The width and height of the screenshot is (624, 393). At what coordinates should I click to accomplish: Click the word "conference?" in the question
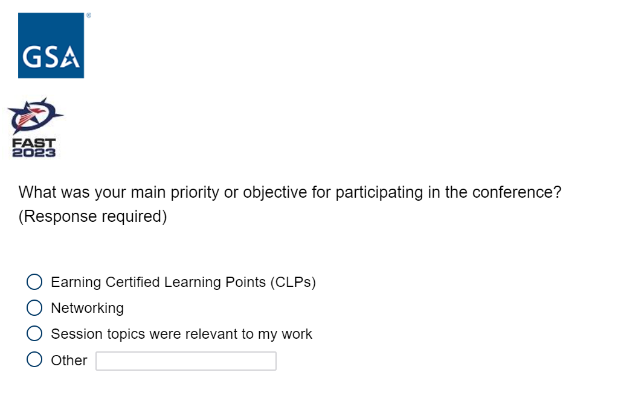516,193
